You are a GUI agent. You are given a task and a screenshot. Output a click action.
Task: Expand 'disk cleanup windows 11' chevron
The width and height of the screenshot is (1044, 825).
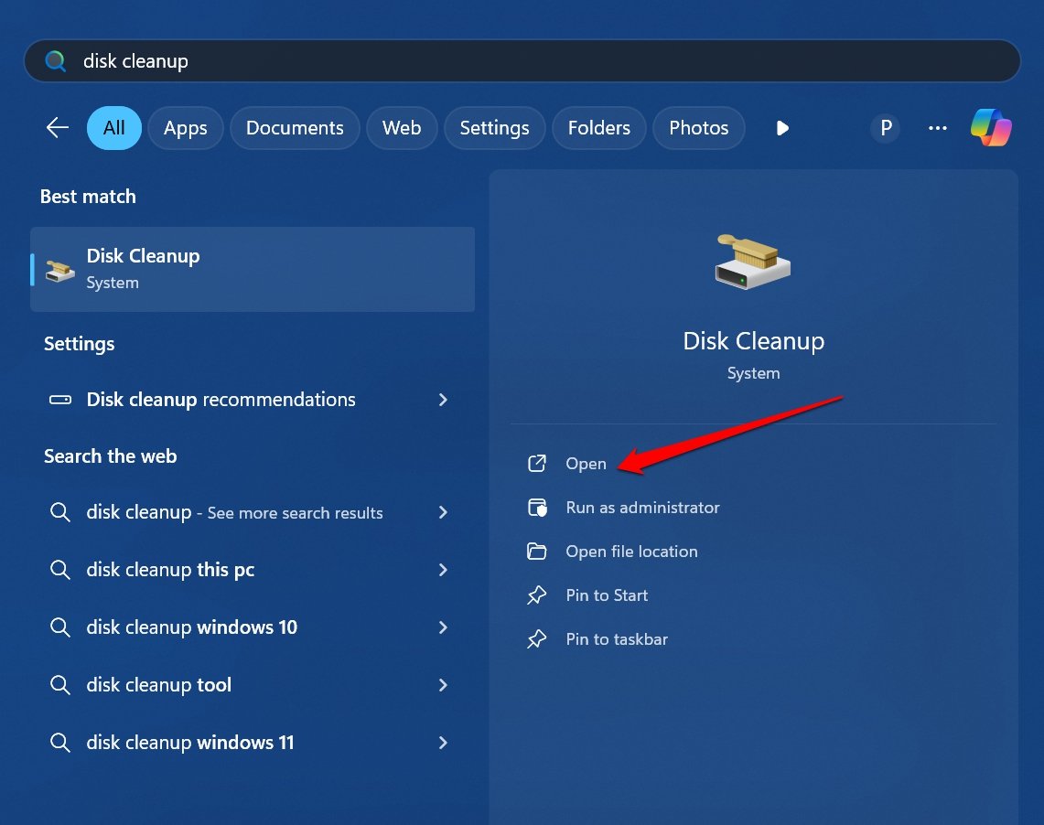coord(443,743)
